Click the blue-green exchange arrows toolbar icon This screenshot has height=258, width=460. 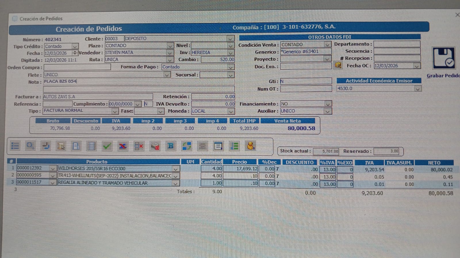(187, 146)
